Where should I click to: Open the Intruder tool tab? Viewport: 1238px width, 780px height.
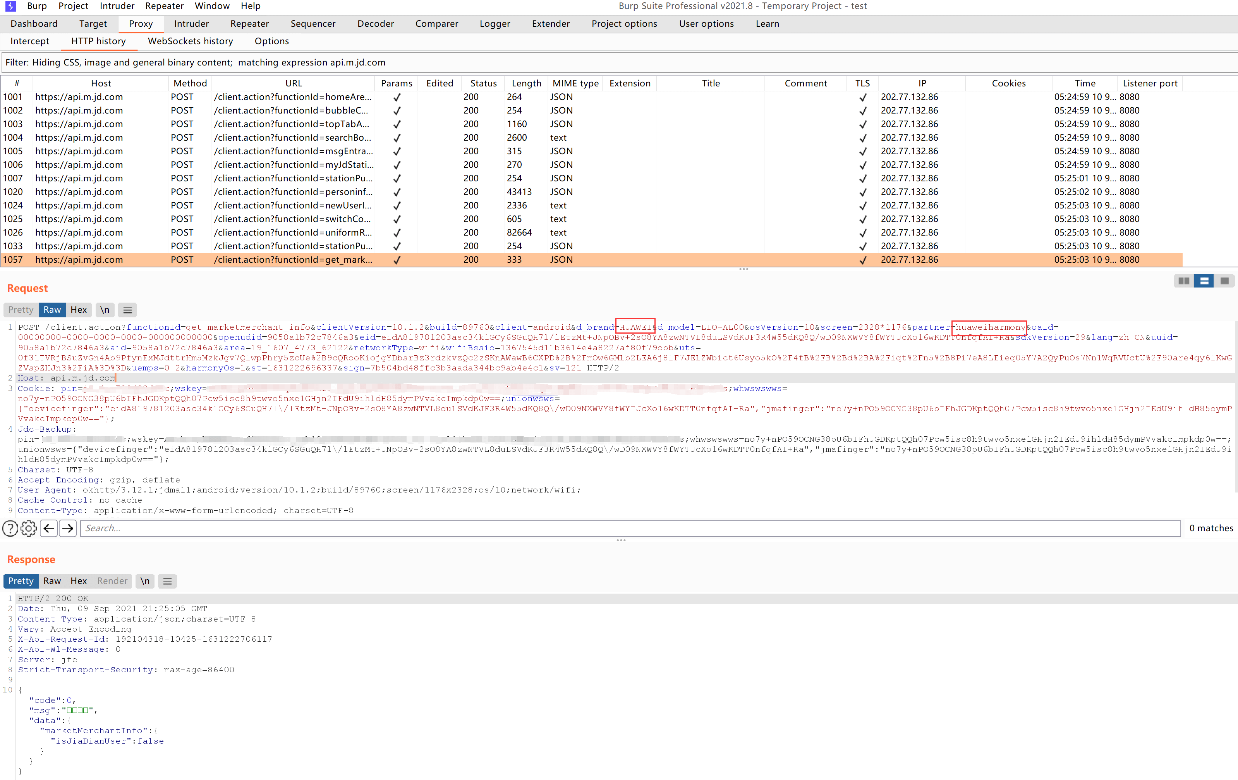tap(191, 24)
